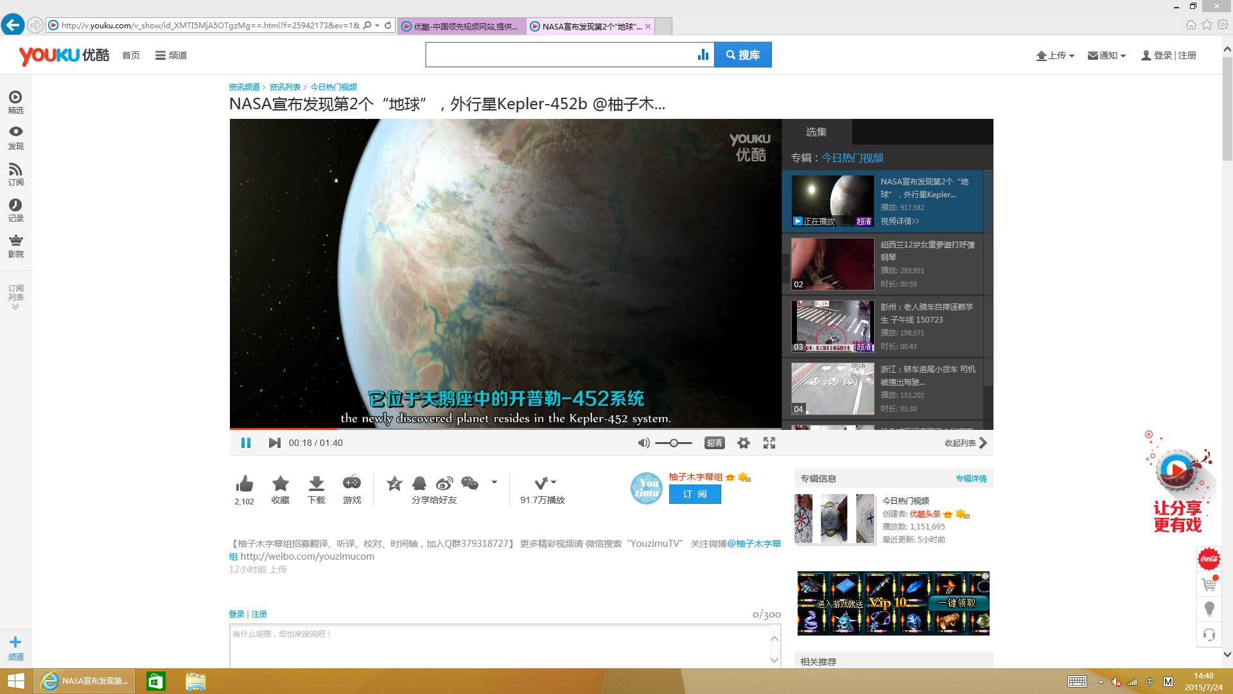Open player settings gear icon
The width and height of the screenshot is (1233, 694).
743,443
